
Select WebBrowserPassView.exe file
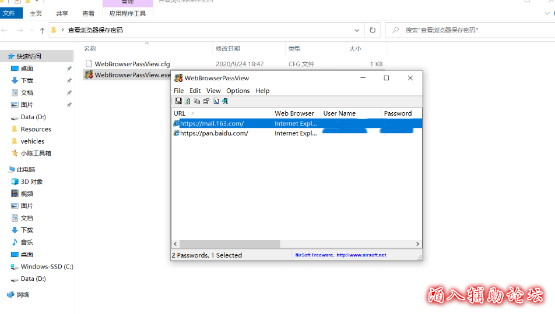coord(128,75)
